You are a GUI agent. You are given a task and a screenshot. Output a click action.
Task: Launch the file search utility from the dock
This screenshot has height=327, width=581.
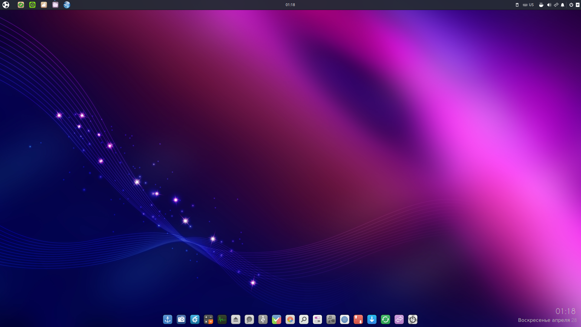tap(304, 319)
